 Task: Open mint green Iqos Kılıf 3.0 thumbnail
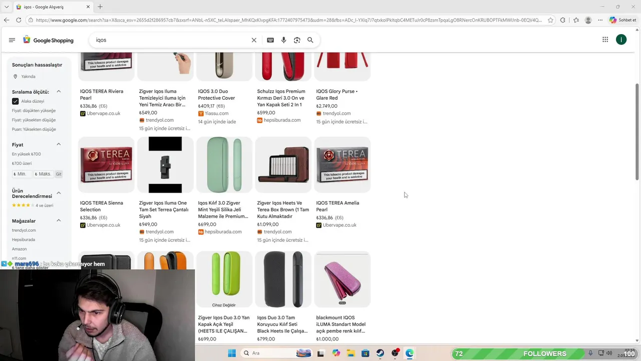224,164
